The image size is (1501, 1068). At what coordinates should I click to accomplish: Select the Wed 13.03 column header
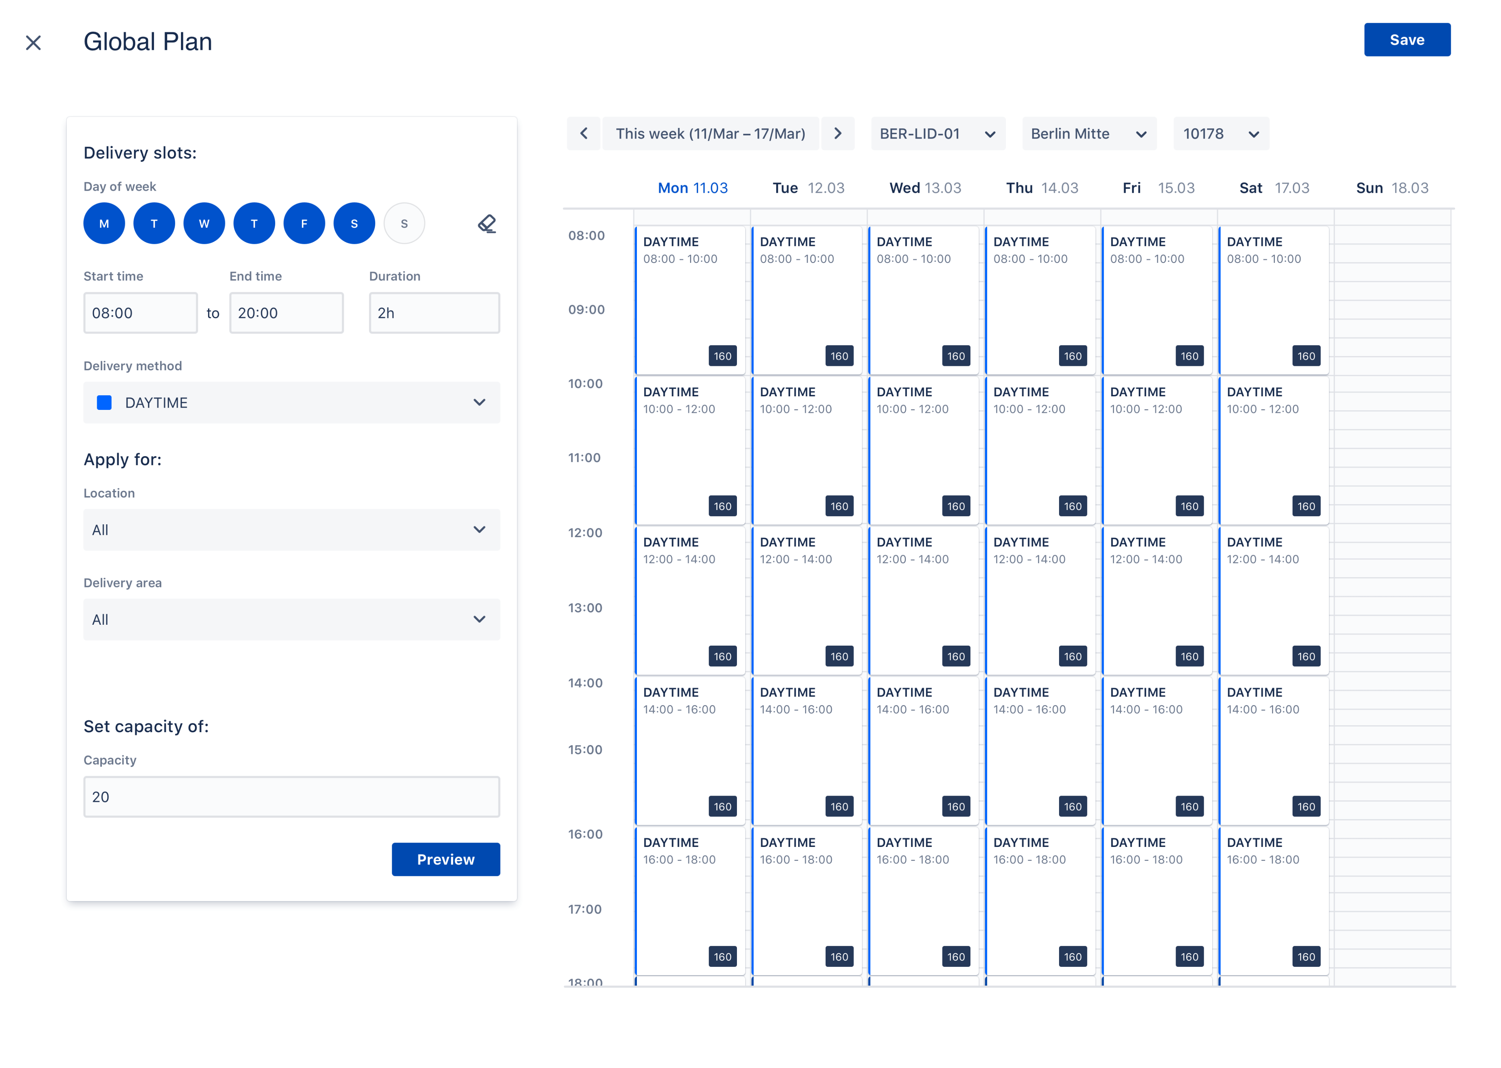925,188
